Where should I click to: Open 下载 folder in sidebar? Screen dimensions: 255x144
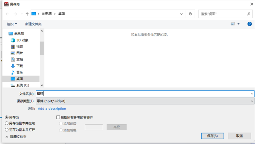(x=17, y=66)
